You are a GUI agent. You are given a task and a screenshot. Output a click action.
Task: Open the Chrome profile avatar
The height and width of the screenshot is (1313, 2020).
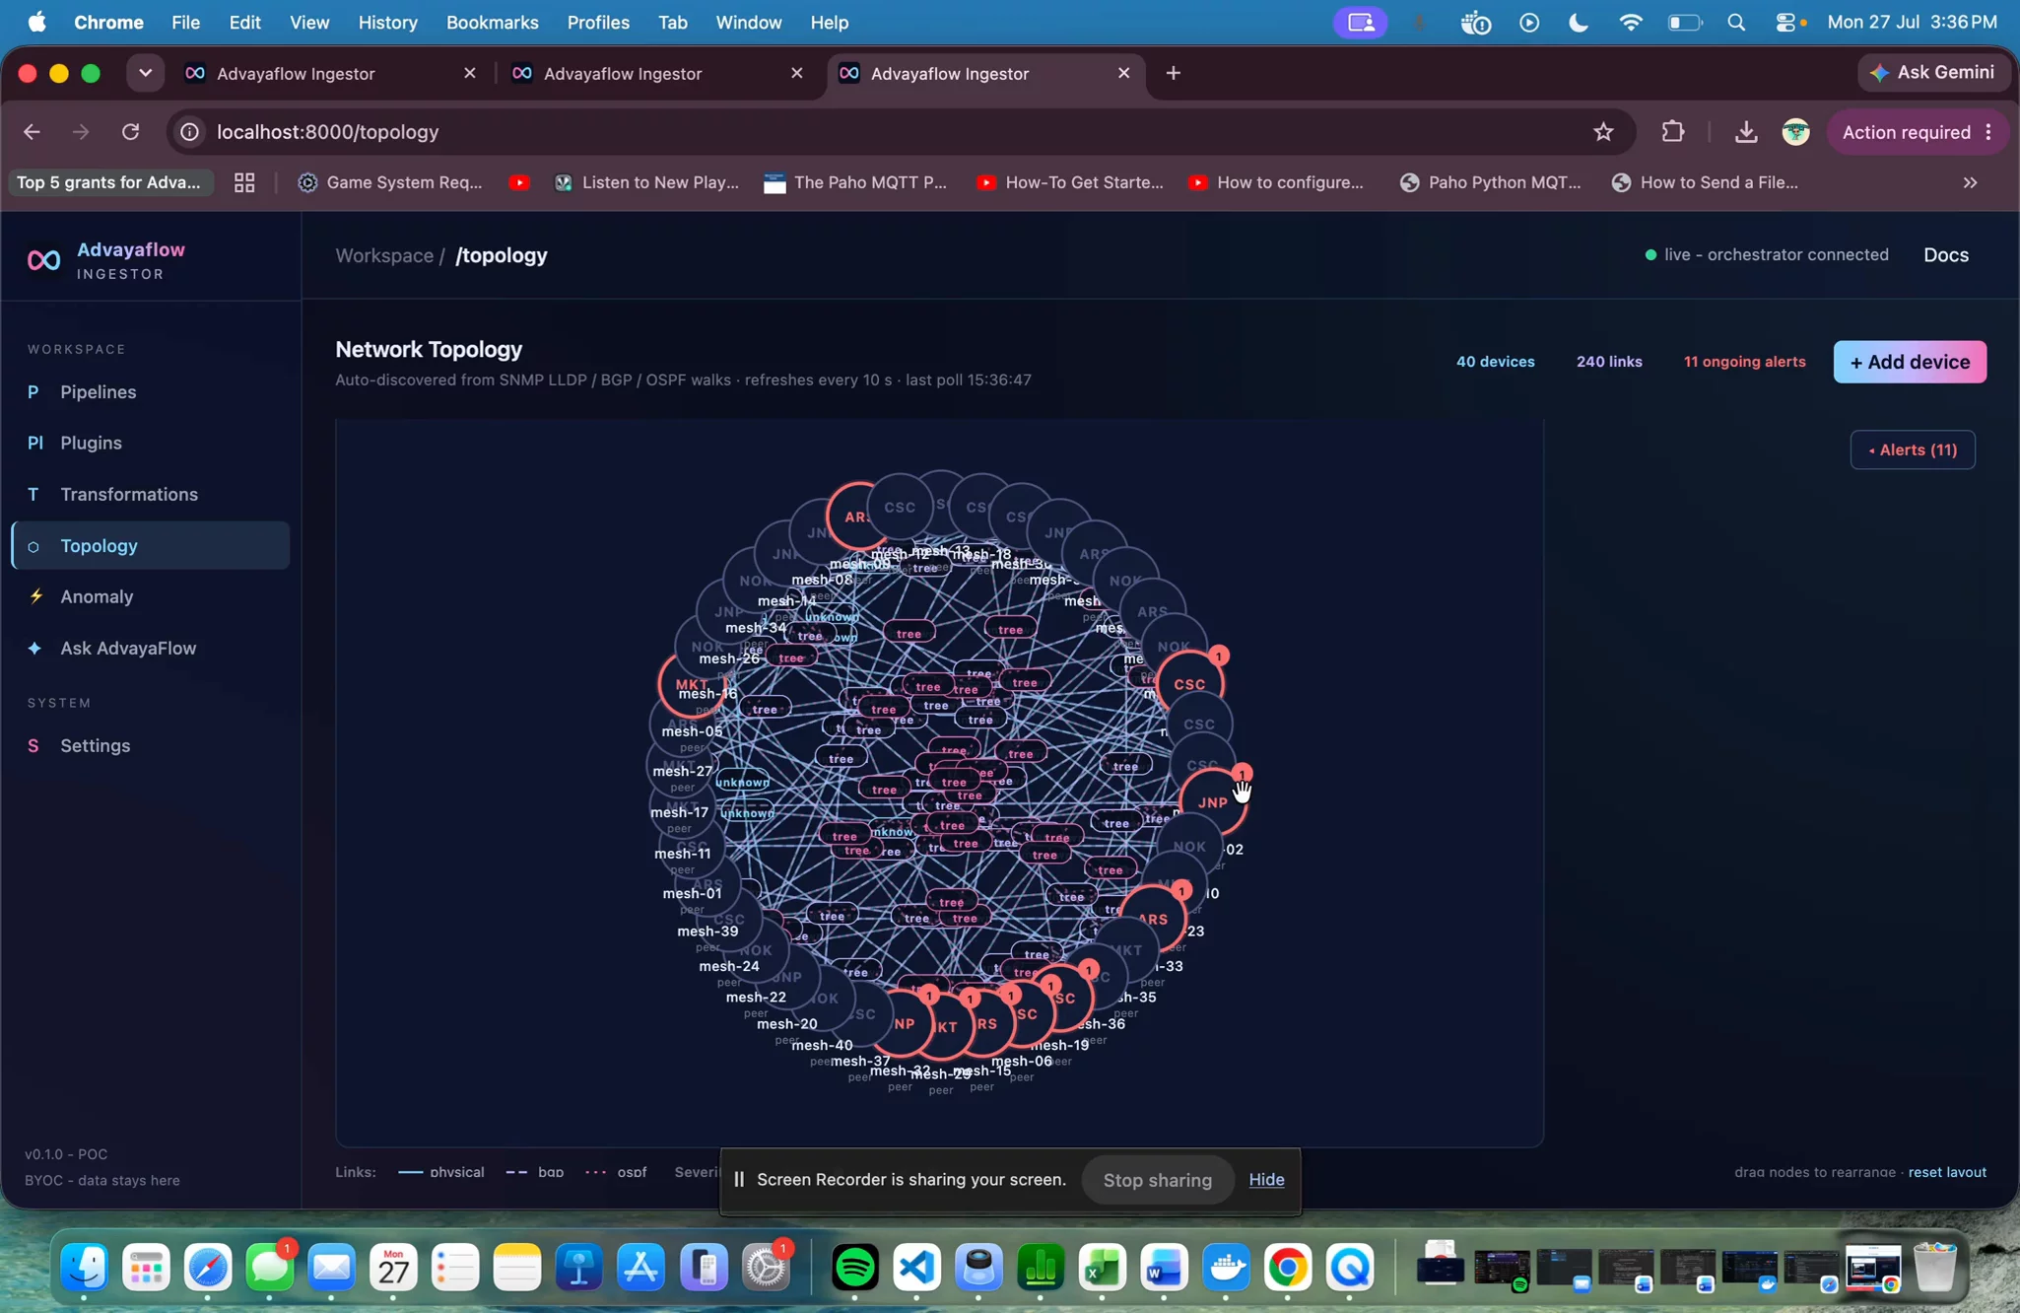pyautogui.click(x=1796, y=132)
